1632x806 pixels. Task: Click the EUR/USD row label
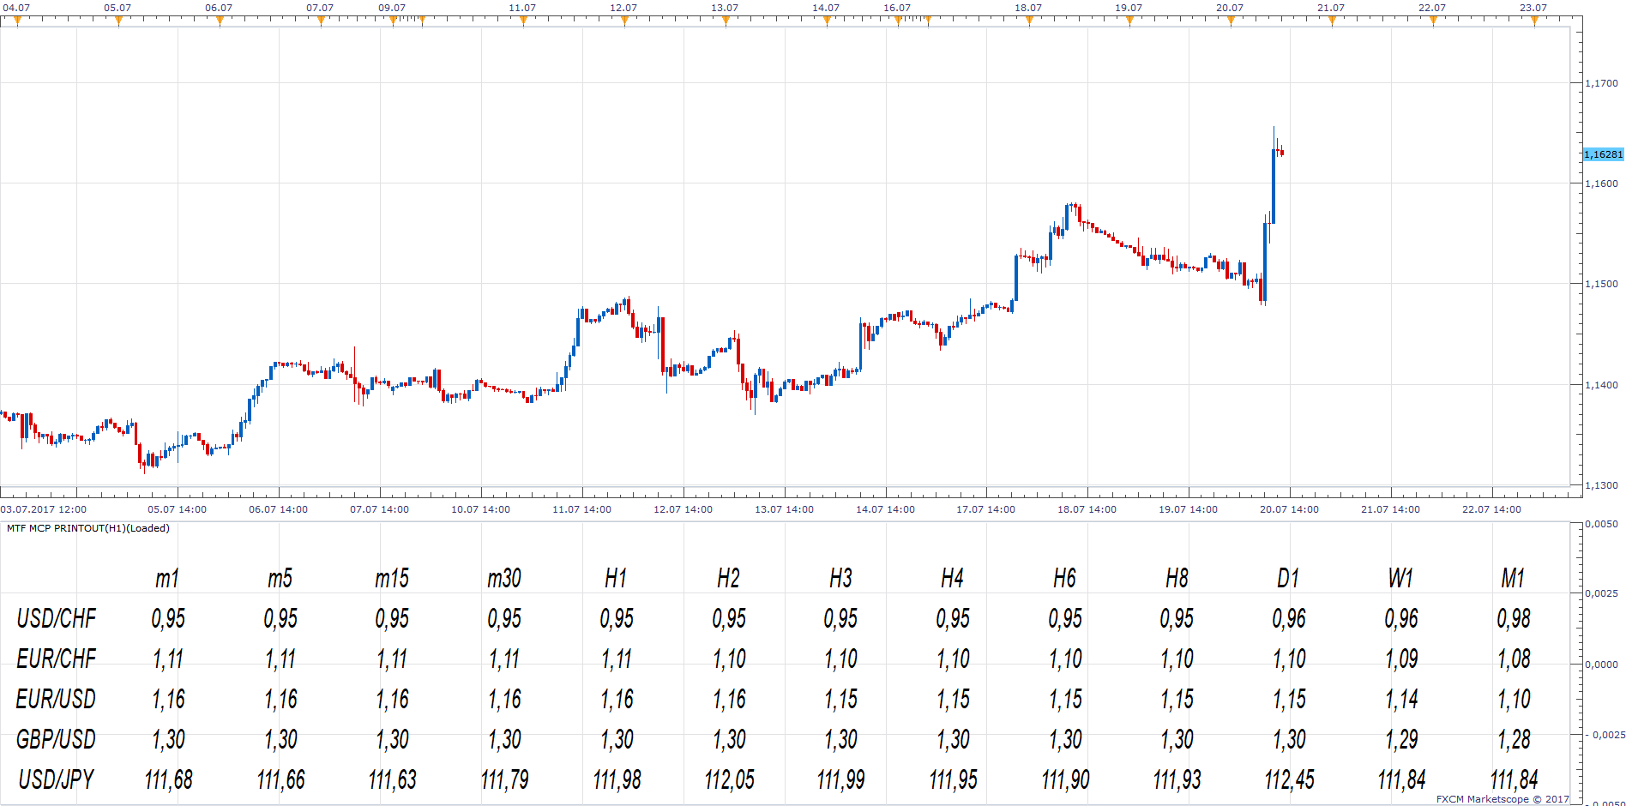[56, 700]
